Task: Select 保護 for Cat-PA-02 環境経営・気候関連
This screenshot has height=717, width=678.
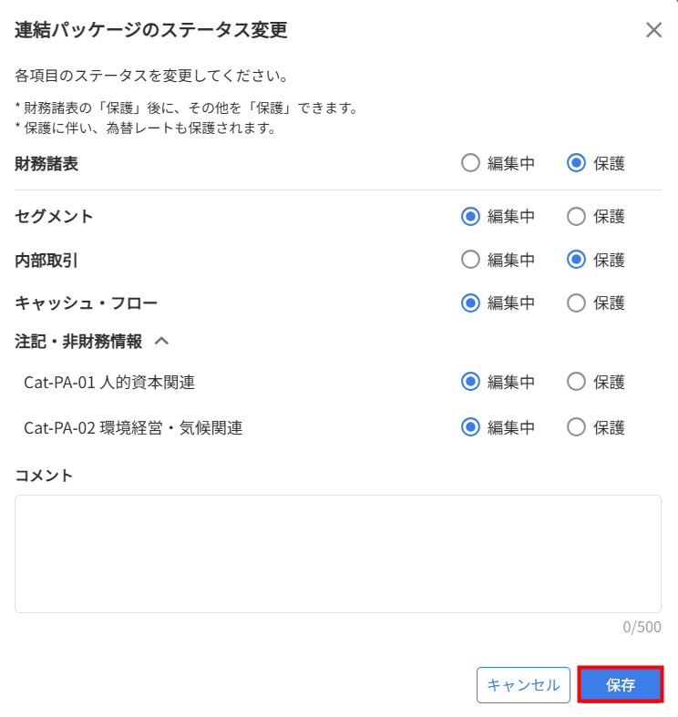Action: 576,426
